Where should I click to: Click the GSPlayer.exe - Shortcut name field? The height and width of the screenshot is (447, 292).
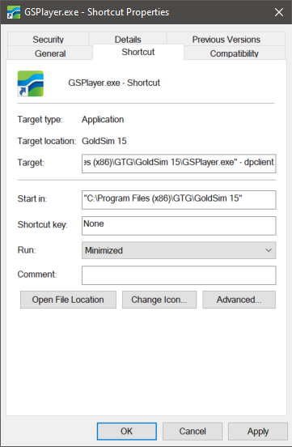(x=114, y=83)
